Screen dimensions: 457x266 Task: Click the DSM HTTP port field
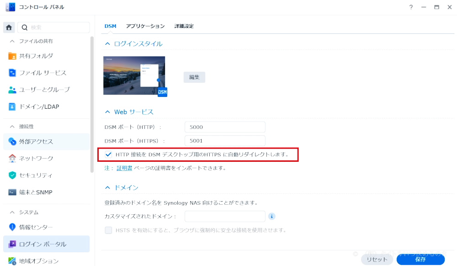[225, 127]
